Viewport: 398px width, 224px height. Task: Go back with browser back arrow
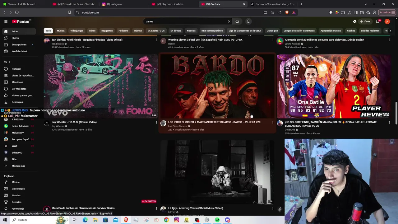click(x=4, y=12)
